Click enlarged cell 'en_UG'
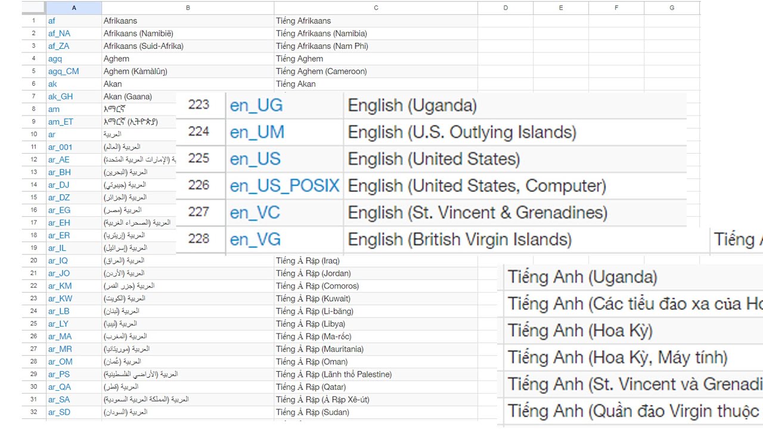 (284, 105)
